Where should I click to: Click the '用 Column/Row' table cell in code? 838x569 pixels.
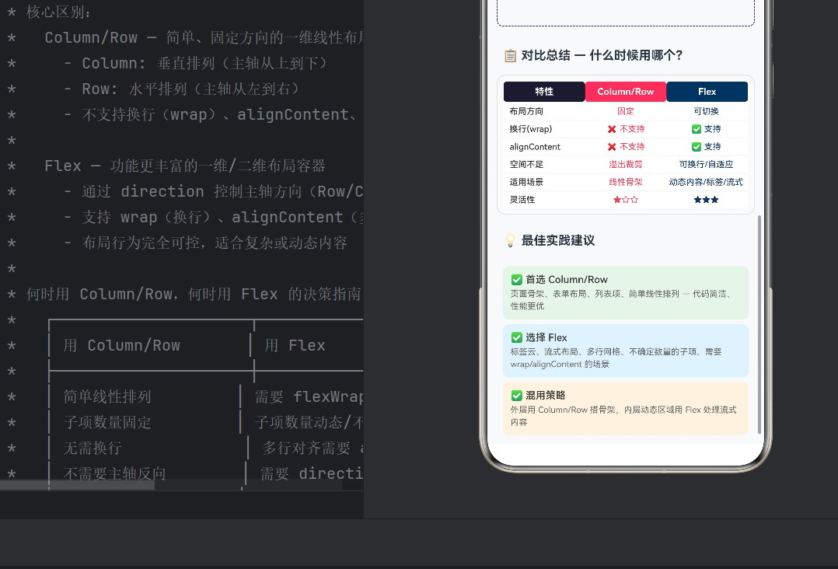122,345
